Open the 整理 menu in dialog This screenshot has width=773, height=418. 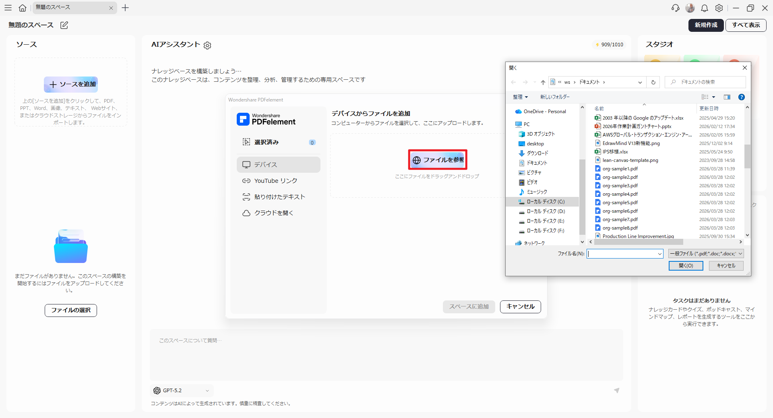click(x=520, y=97)
